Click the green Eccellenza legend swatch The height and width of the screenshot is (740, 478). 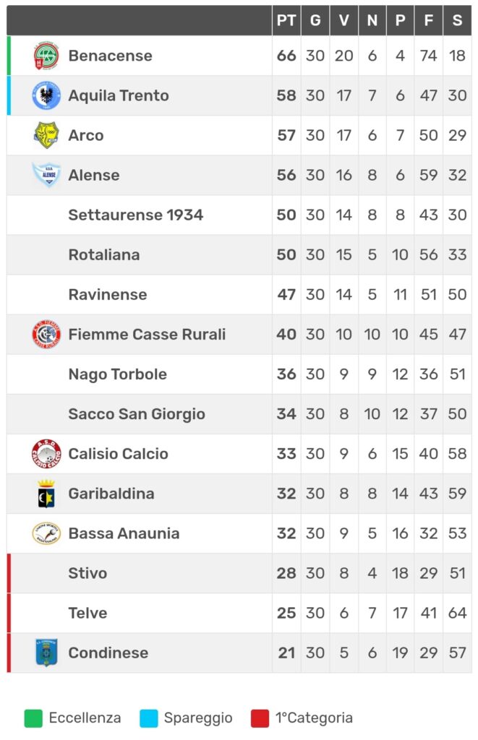[x=33, y=718]
